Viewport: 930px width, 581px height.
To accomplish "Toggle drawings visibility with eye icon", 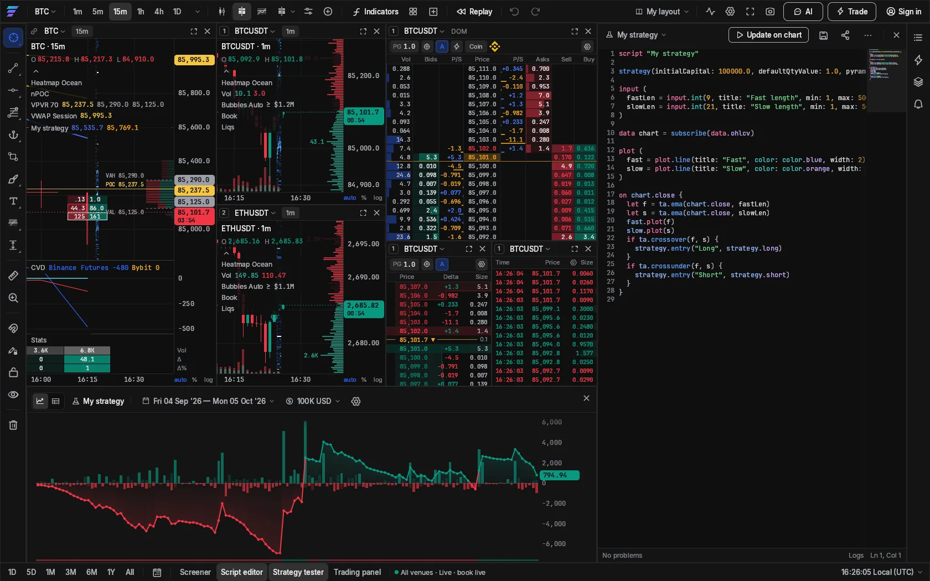I will pyautogui.click(x=13, y=395).
